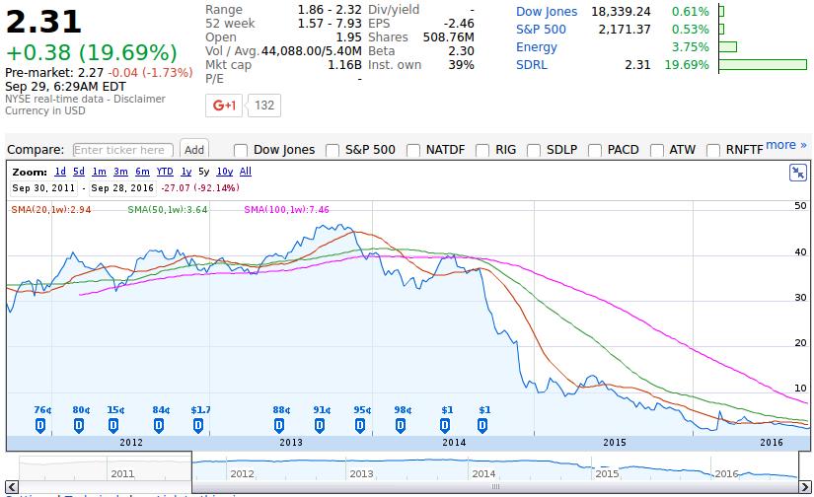Viewport: 814px width, 497px height.
Task: Open the 98¢ dividend marker
Action: [401, 426]
